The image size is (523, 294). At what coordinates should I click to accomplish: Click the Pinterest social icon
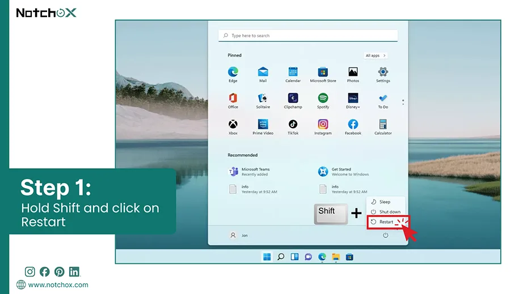[60, 272]
